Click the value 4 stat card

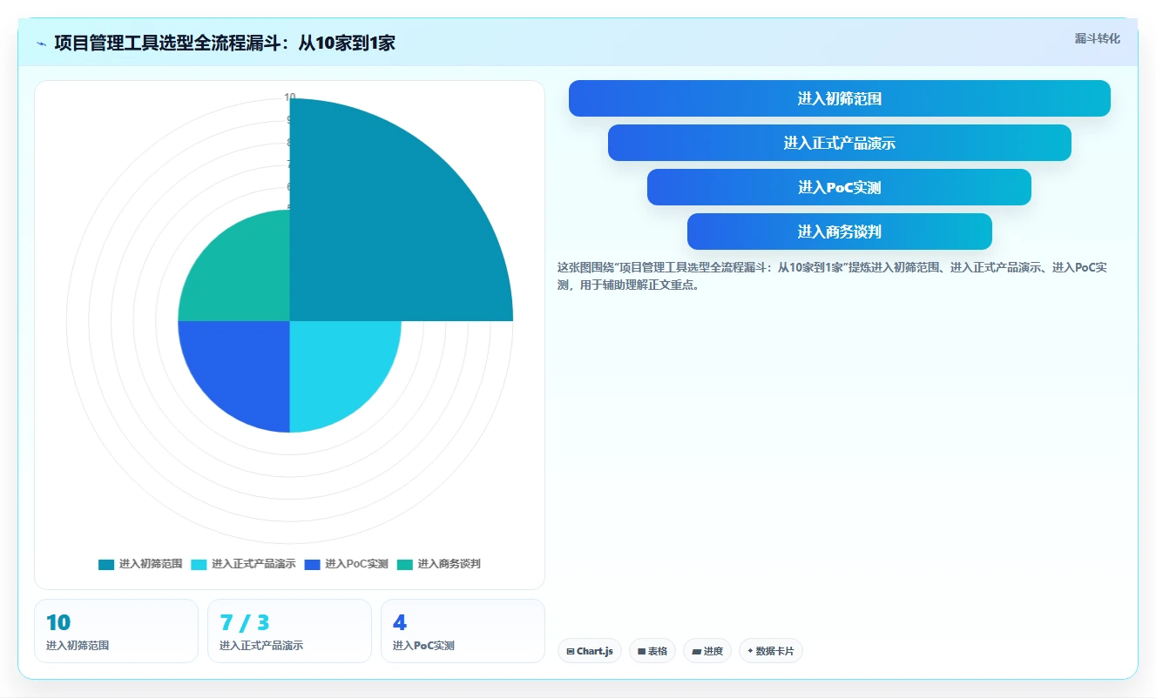[x=463, y=631]
